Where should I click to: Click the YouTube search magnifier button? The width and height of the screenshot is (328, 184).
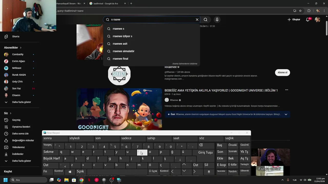tap(206, 20)
